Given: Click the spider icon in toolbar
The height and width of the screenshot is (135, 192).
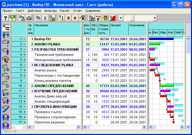Looking at the screenshot, I should pyautogui.click(x=82, y=18).
